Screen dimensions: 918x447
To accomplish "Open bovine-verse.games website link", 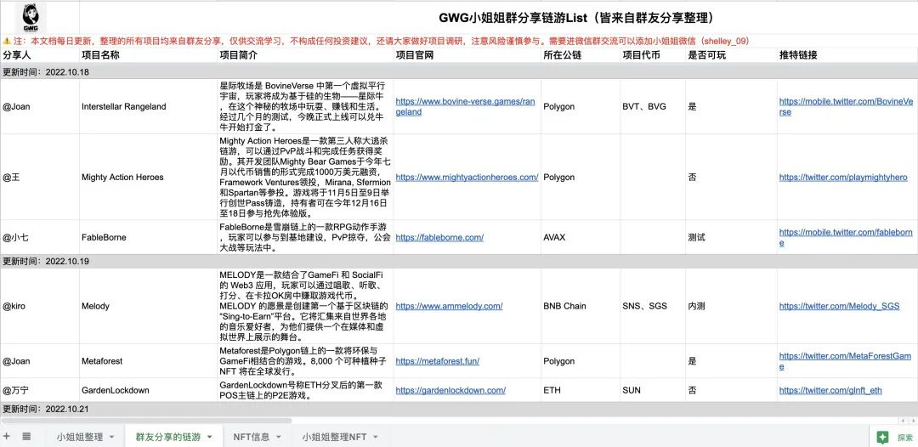I will pyautogui.click(x=465, y=106).
